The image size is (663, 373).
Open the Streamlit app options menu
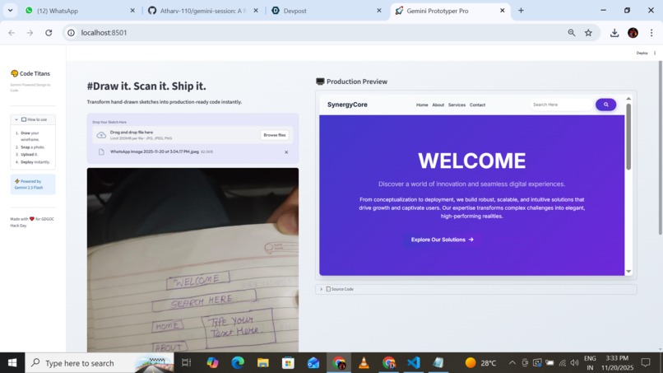click(x=655, y=53)
